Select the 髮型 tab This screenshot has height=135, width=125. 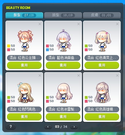[24, 15]
